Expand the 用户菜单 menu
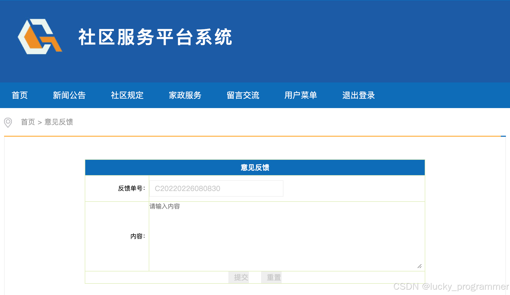Image resolution: width=510 pixels, height=295 pixels. (301, 95)
